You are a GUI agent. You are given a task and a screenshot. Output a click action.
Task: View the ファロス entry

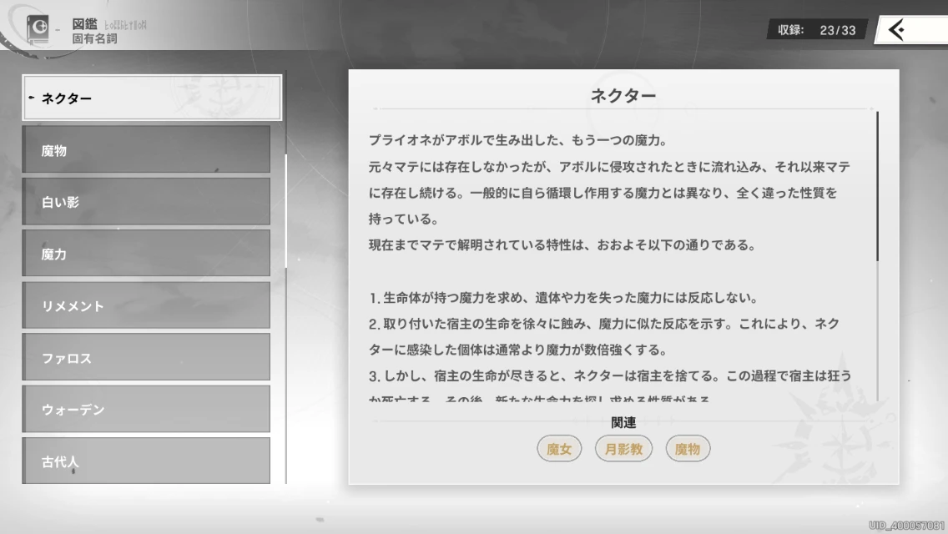pyautogui.click(x=146, y=358)
